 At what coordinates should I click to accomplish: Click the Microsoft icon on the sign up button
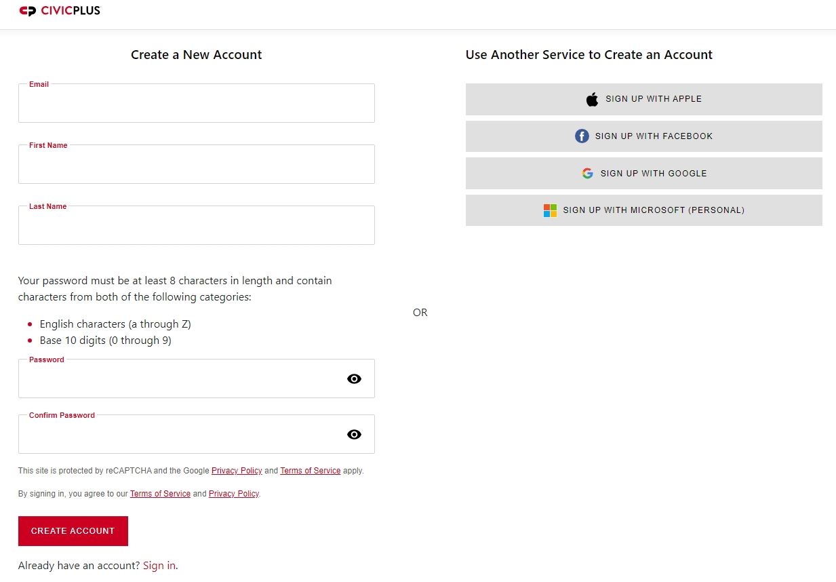point(550,210)
